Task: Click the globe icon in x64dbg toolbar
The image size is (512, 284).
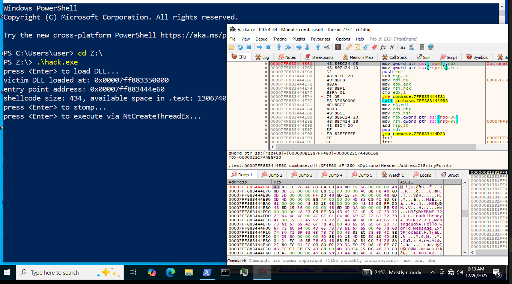Action: tap(431, 47)
